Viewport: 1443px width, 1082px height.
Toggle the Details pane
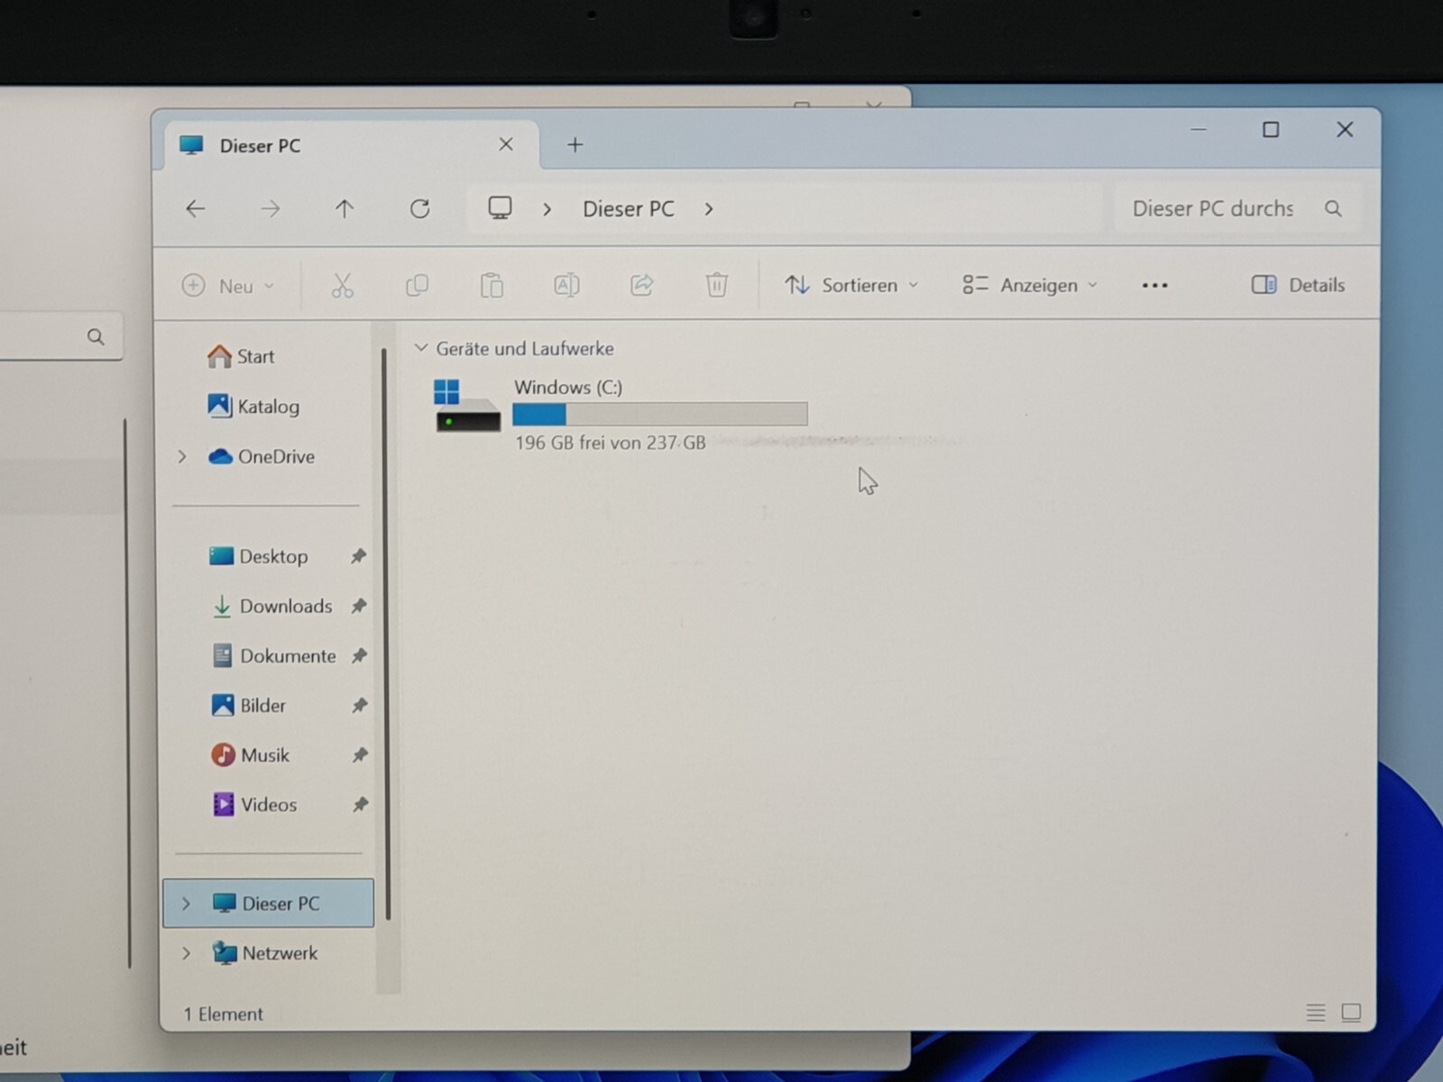[x=1298, y=285]
